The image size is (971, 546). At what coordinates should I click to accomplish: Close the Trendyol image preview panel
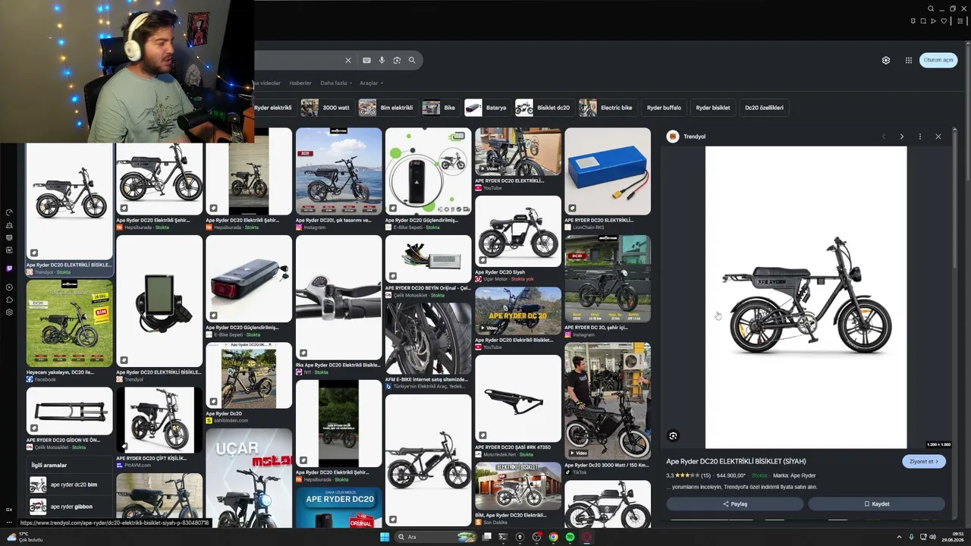coord(938,136)
